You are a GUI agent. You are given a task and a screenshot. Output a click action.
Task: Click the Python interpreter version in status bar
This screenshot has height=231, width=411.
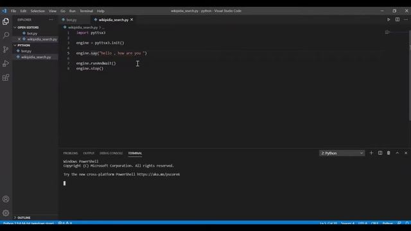pyautogui.click(x=28, y=223)
